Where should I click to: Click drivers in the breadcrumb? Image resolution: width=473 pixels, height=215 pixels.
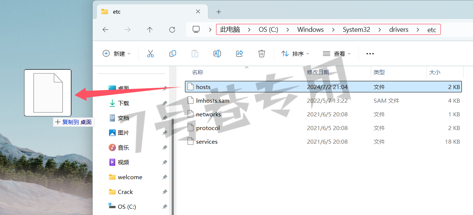(x=398, y=30)
